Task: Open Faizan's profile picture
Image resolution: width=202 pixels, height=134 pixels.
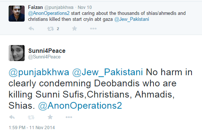Action: (x=17, y=13)
